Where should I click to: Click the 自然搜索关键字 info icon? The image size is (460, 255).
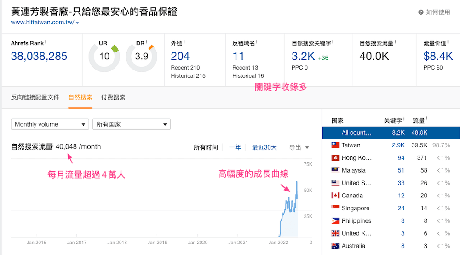(333, 42)
